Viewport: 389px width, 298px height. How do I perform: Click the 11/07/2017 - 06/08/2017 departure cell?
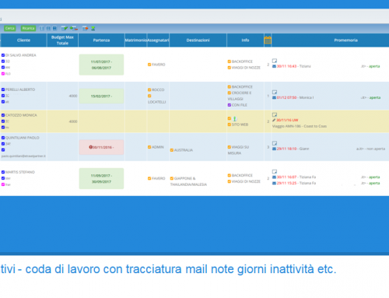101,65
